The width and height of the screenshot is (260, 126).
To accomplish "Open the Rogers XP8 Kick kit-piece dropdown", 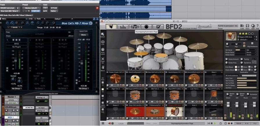I will [x=247, y=37].
